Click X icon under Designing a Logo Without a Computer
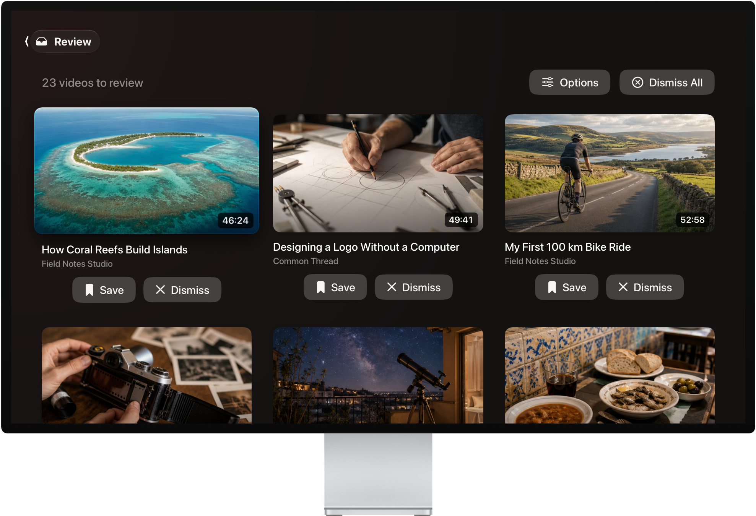756x516 pixels. pos(392,287)
